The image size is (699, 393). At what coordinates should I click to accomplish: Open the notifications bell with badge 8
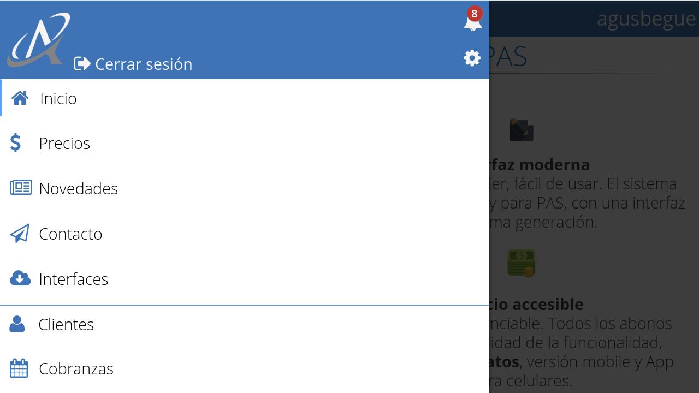[473, 20]
